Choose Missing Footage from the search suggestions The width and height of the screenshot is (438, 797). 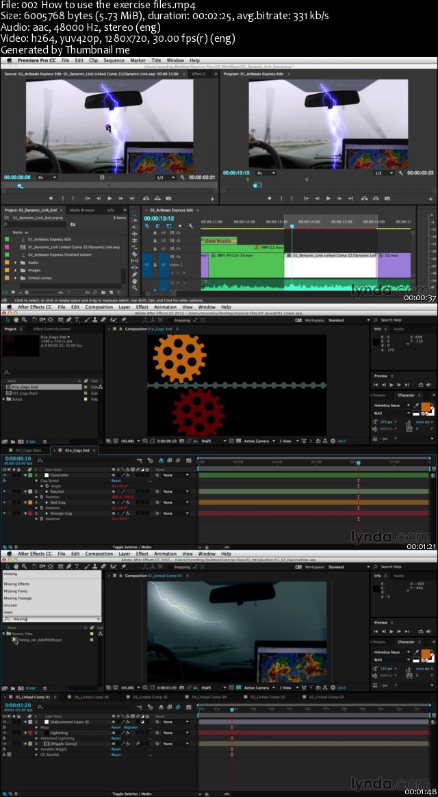pos(17,598)
